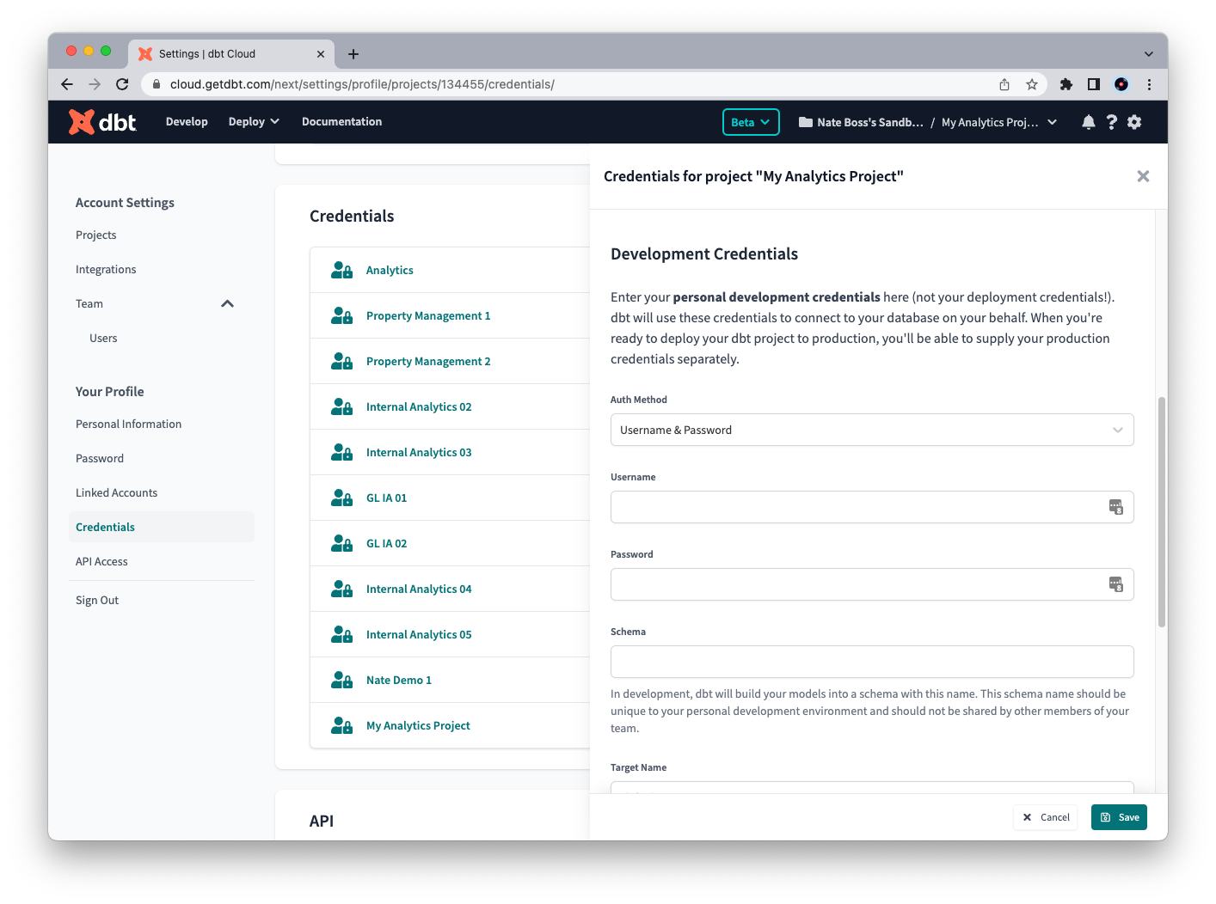Open the Auth Method dropdown
The width and height of the screenshot is (1216, 904).
tap(871, 430)
